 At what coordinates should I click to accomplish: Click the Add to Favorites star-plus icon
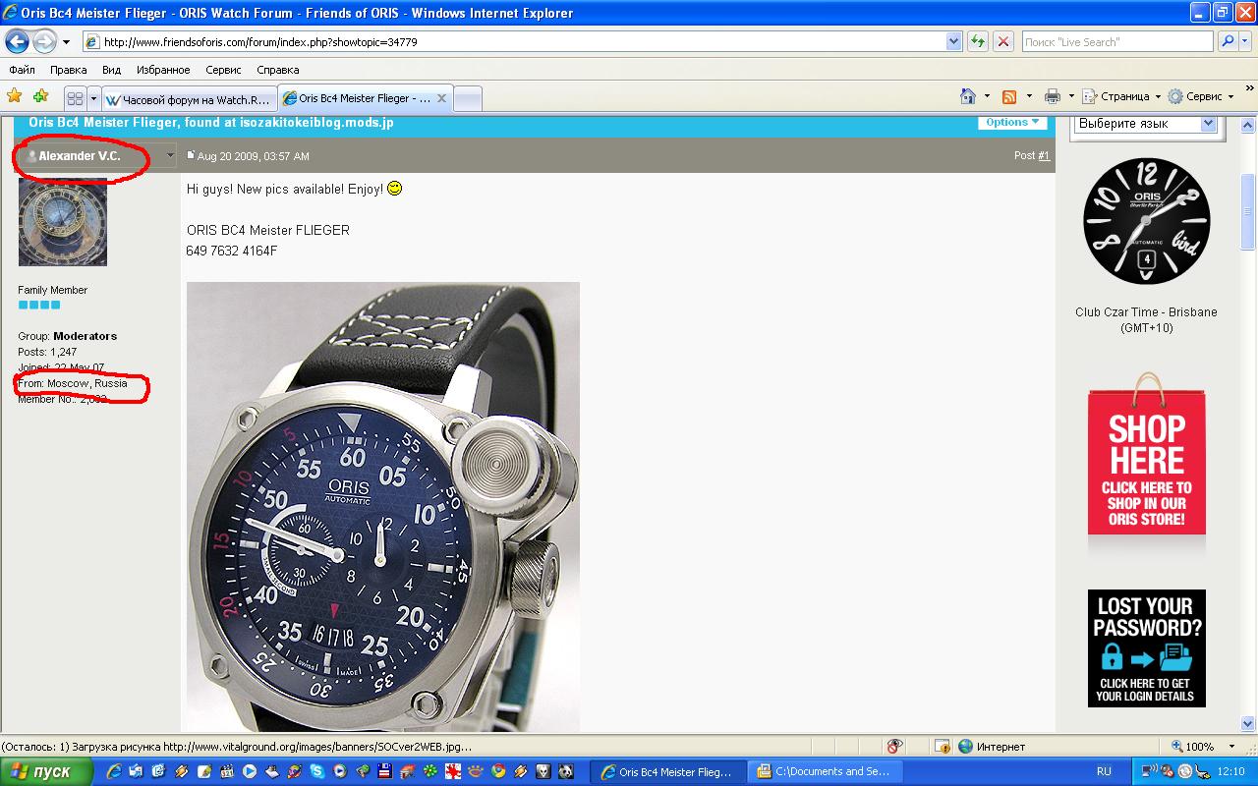pyautogui.click(x=40, y=96)
